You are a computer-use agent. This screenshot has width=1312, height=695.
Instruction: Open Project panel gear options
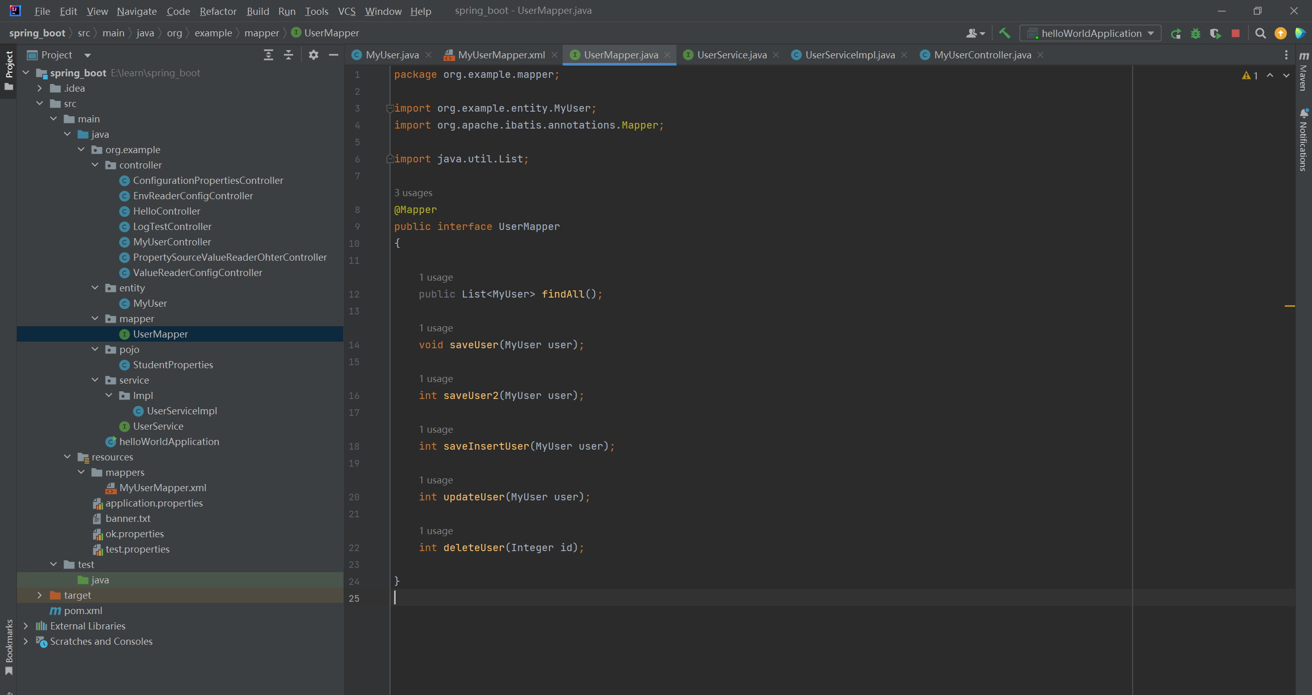click(314, 55)
